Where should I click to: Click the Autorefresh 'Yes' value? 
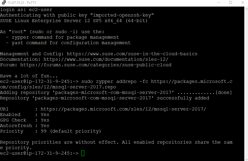tap(45, 125)
